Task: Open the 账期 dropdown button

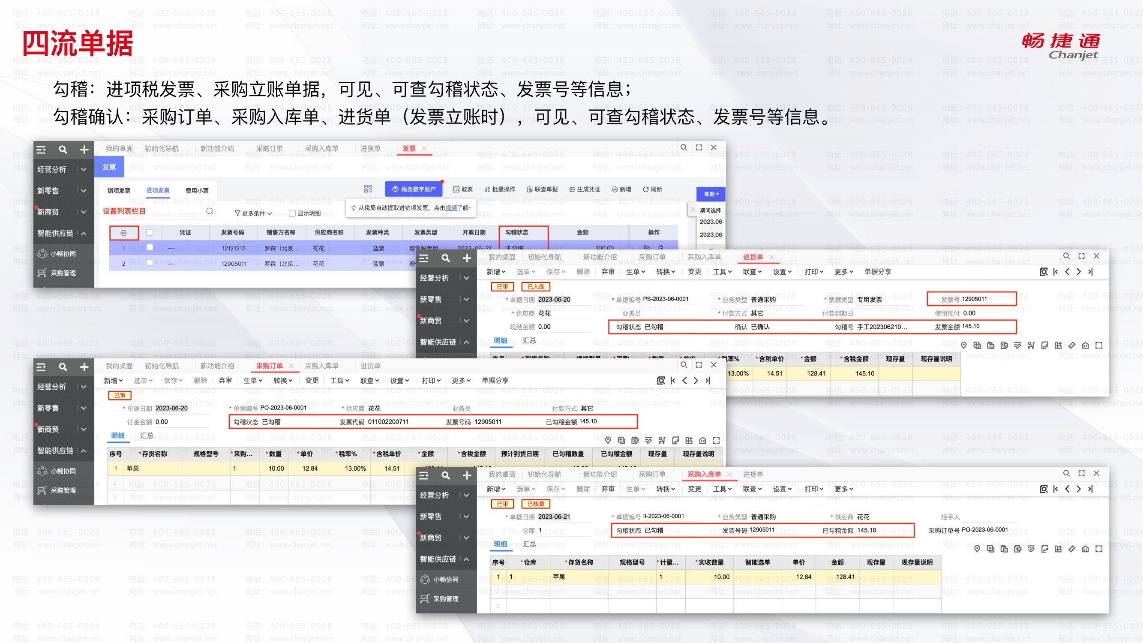Action: [x=711, y=194]
